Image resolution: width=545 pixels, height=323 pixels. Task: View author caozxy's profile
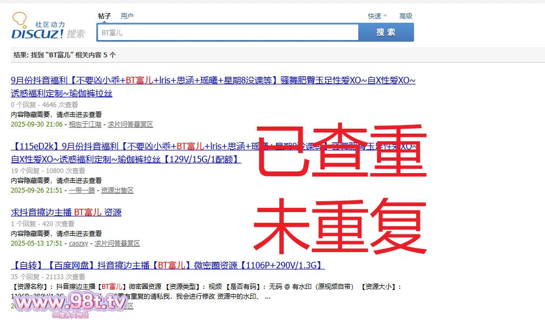pos(78,243)
